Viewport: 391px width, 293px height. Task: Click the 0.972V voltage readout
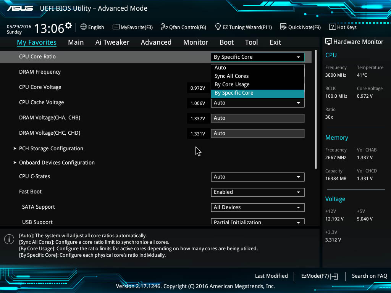[x=198, y=88]
